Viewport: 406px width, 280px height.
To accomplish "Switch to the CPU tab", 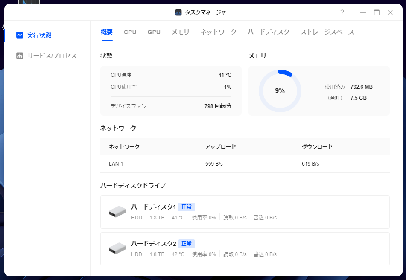I will pyautogui.click(x=130, y=32).
